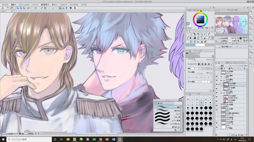254x142 pixels.
Task: Select the 軟らかめ eraser sub tool
Action: (x=168, y=110)
